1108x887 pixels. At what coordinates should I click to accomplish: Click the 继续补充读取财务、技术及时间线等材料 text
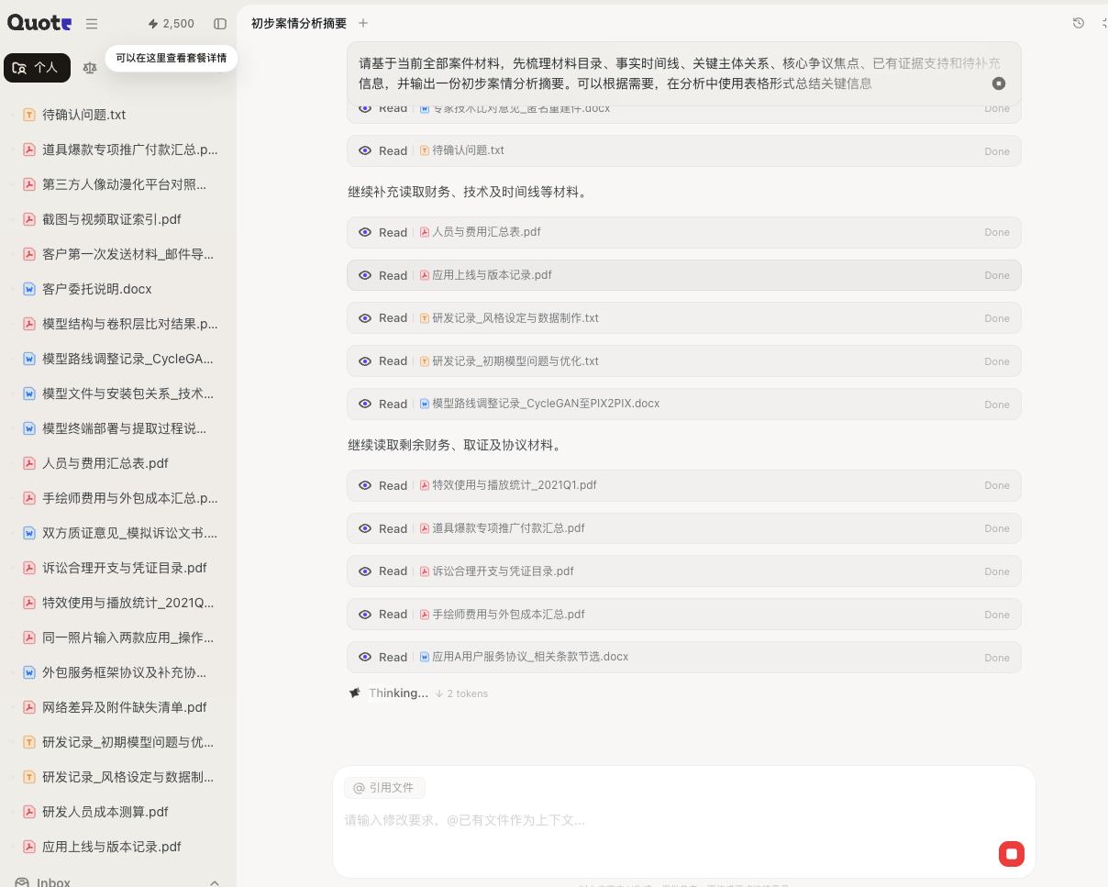467,193
